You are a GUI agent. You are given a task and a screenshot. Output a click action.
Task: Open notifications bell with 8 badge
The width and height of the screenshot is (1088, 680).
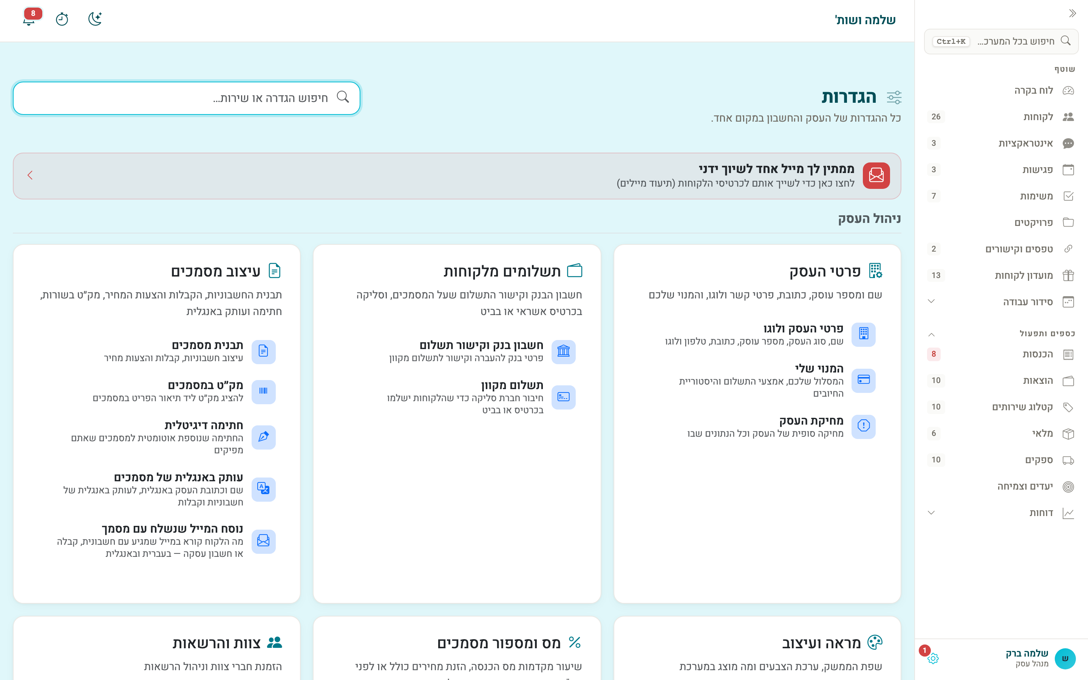pyautogui.click(x=29, y=19)
